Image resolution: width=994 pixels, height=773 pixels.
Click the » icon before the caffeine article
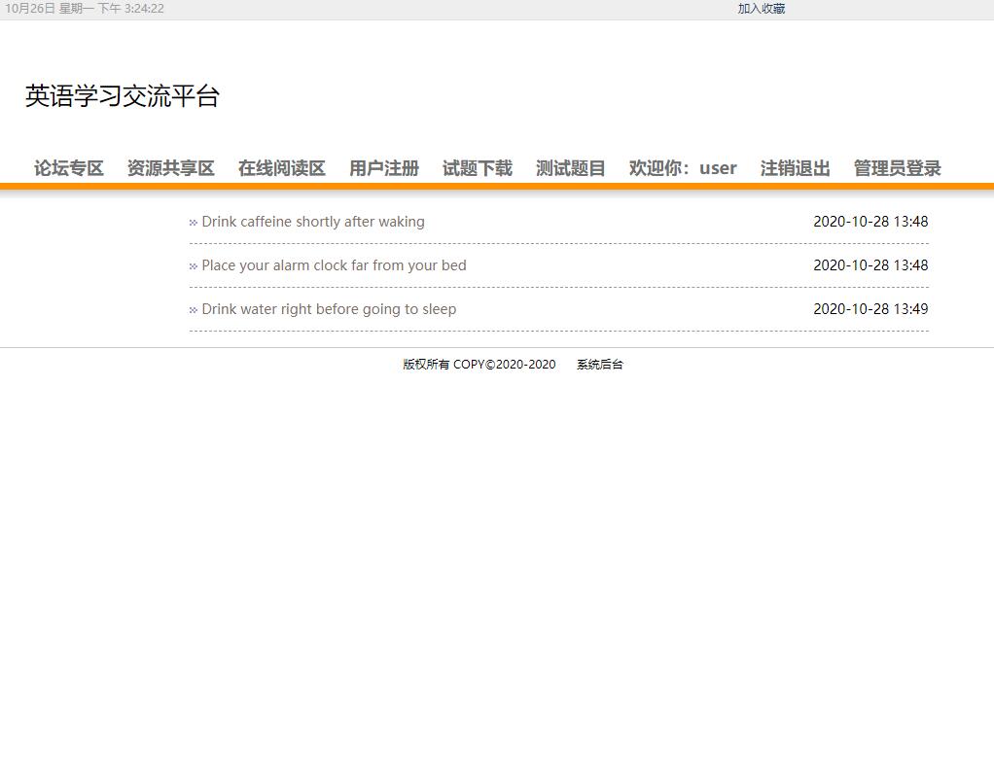[x=194, y=222]
